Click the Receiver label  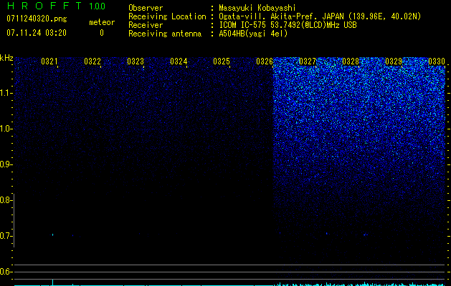pyautogui.click(x=146, y=25)
